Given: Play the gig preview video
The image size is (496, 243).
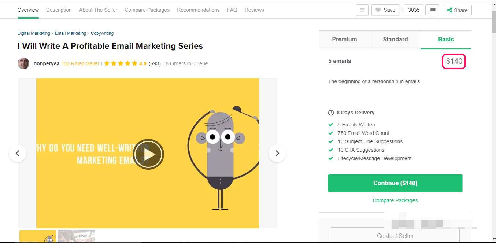Looking at the screenshot, I should tap(148, 154).
